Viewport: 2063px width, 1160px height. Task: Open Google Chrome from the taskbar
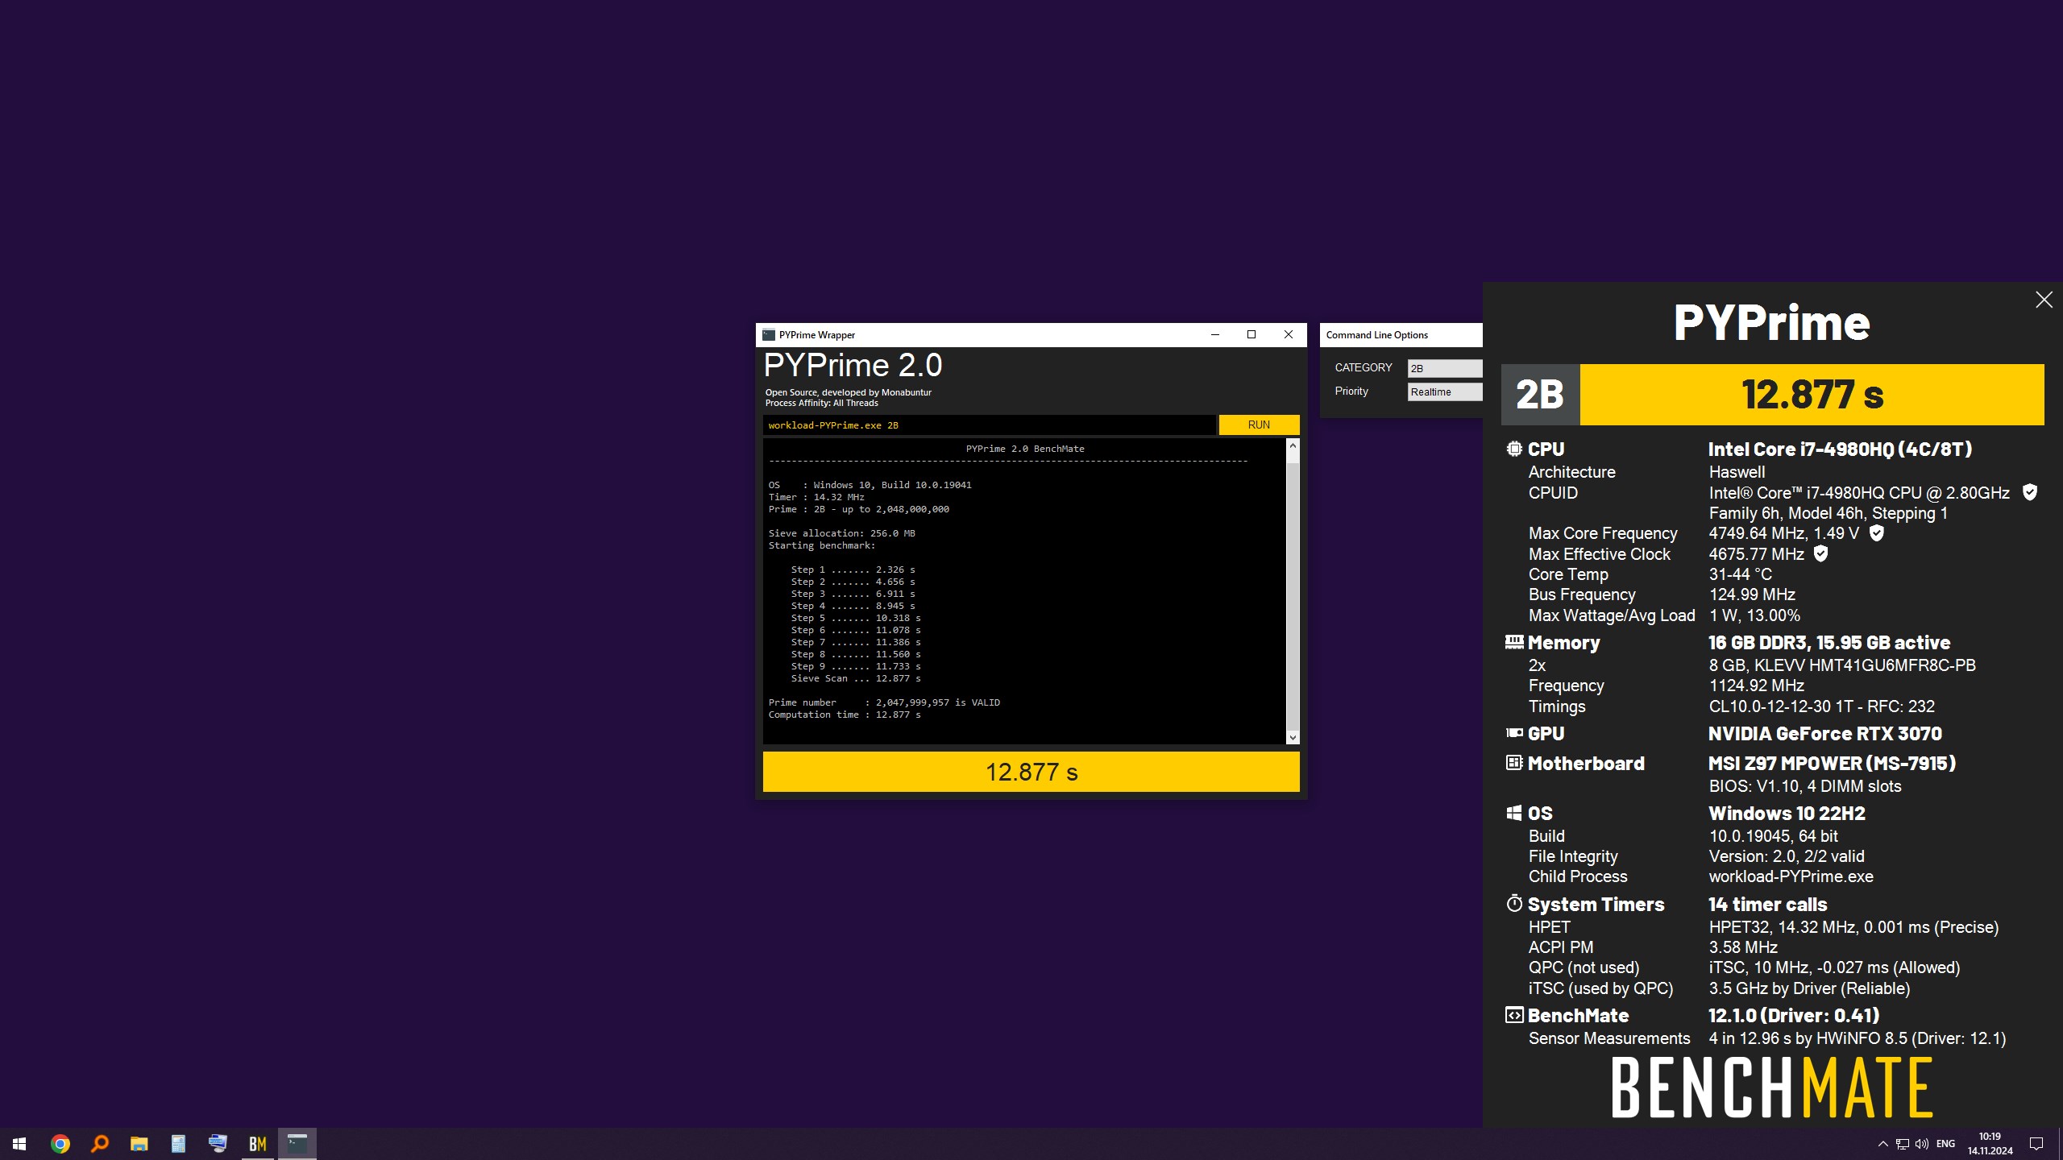(x=60, y=1144)
